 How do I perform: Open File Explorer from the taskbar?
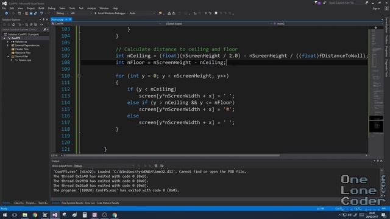click(25, 215)
